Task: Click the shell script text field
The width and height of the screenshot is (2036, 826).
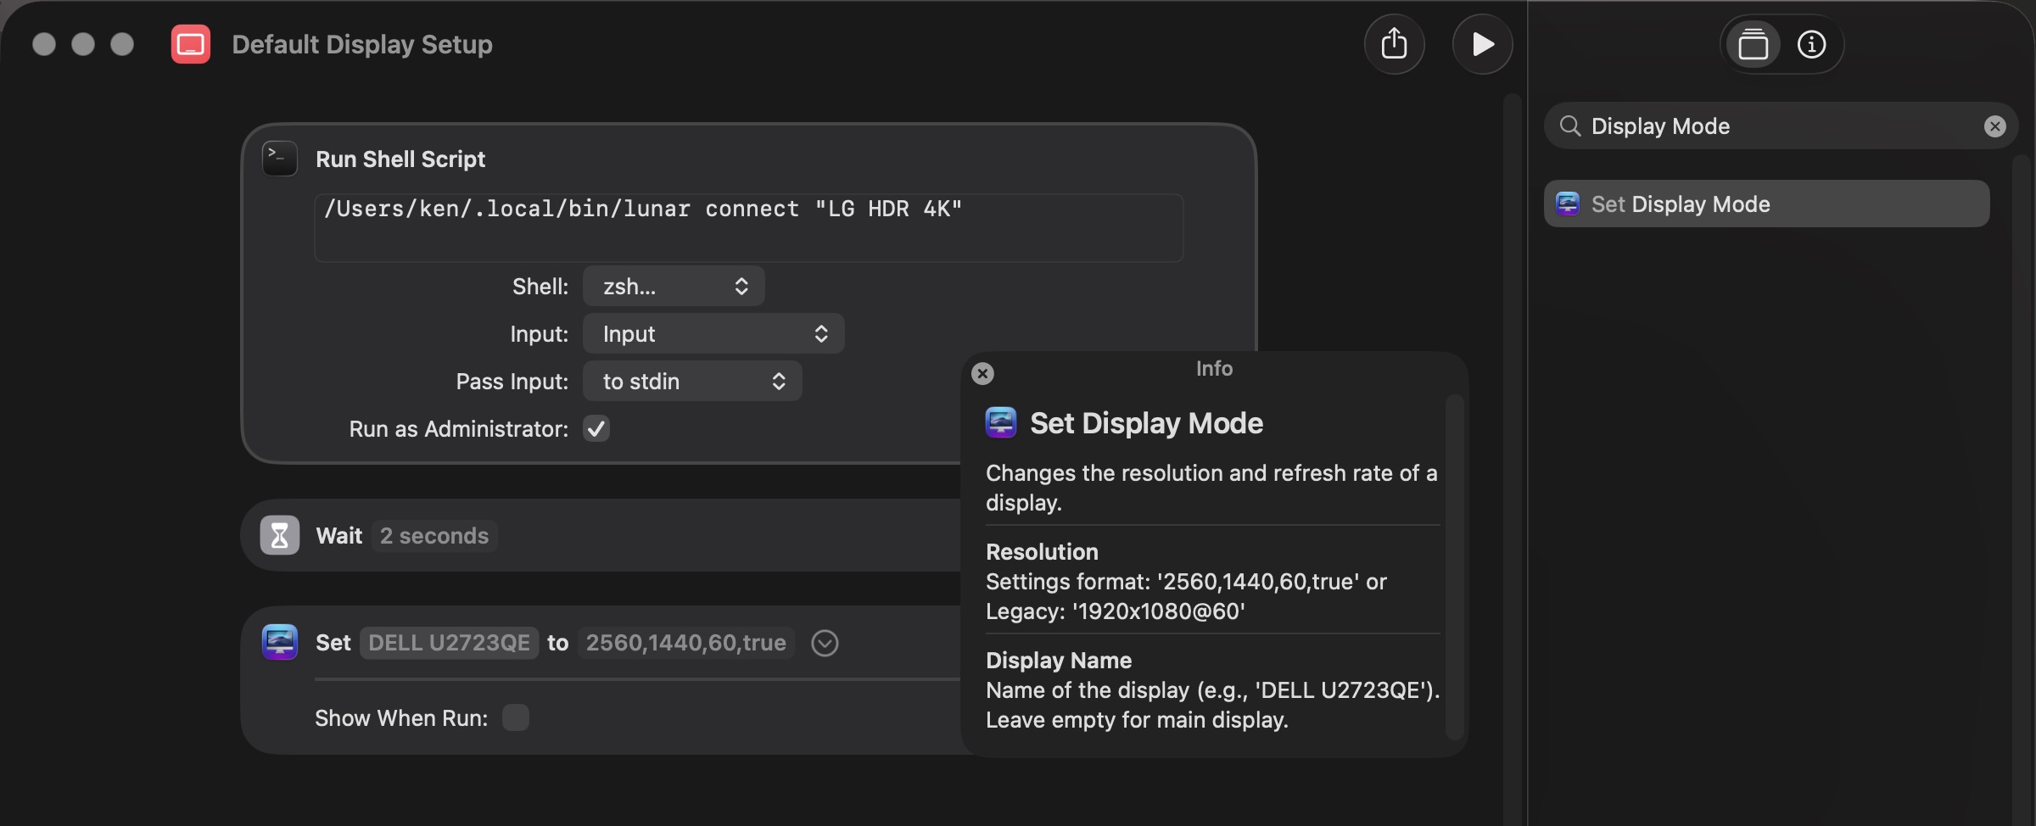Action: pyautogui.click(x=748, y=227)
